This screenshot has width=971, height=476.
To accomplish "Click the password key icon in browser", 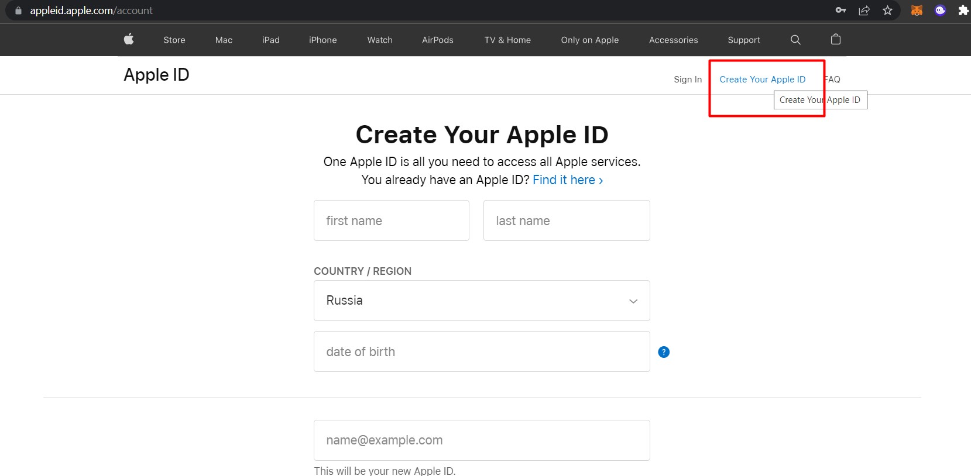I will coord(840,10).
